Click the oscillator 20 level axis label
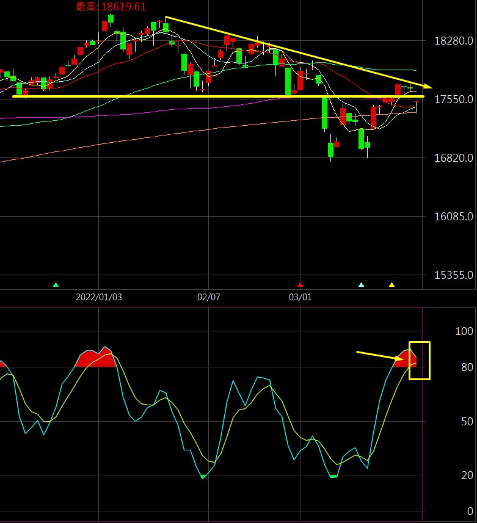Image resolution: width=477 pixels, height=523 pixels. pos(467,475)
